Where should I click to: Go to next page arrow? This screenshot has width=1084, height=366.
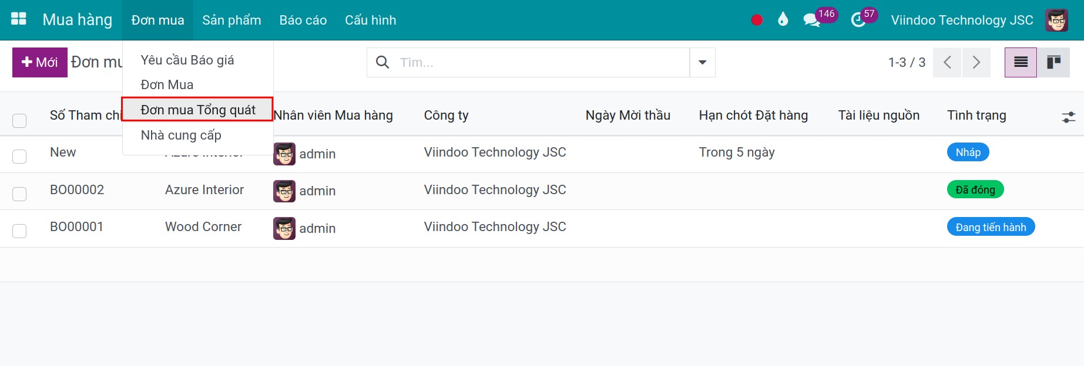tap(976, 62)
